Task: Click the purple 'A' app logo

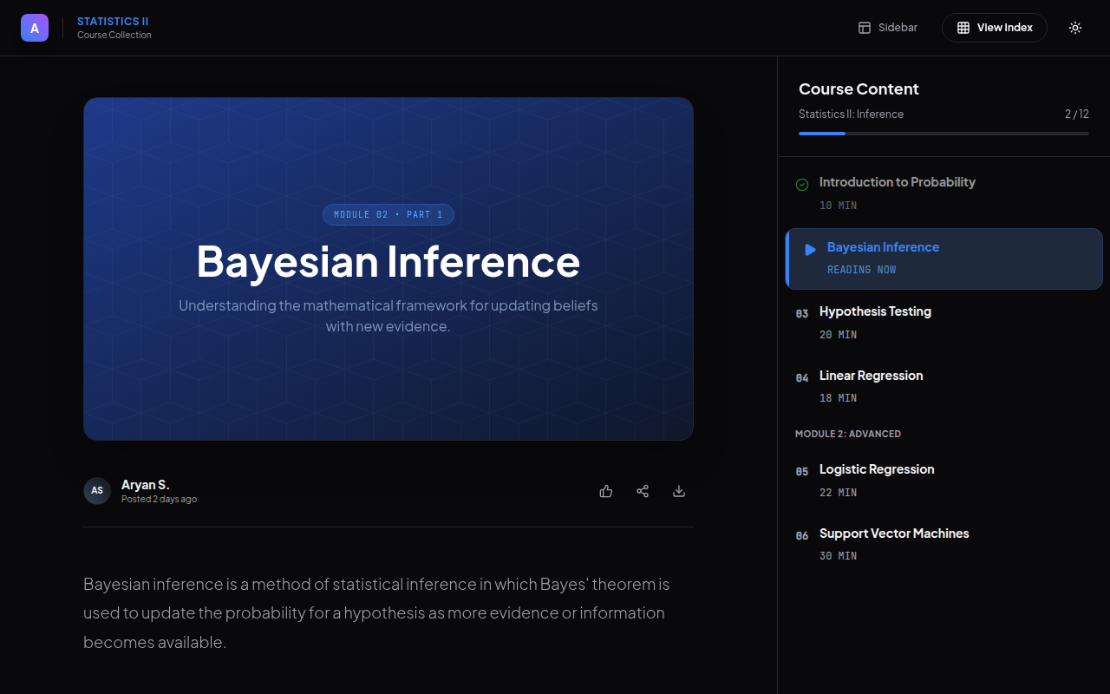Action: point(35,28)
